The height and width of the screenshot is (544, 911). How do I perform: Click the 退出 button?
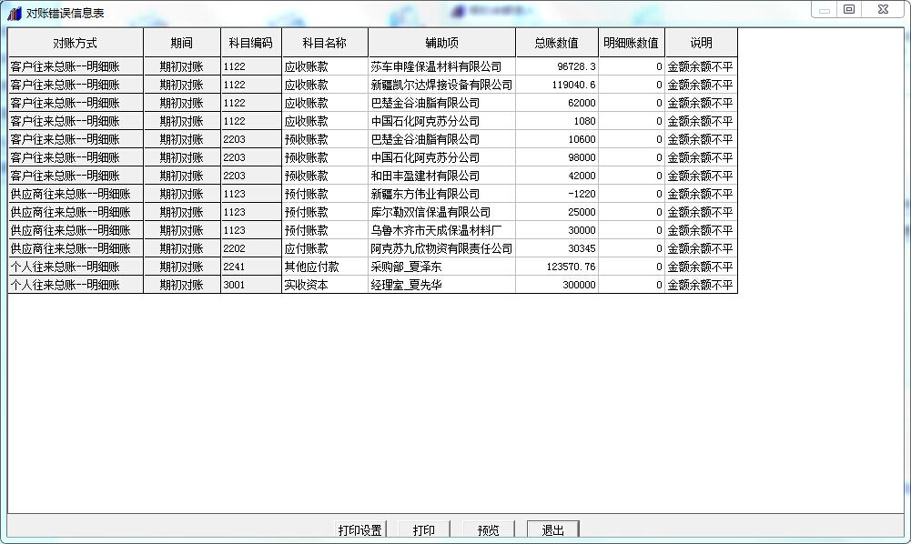pos(552,529)
